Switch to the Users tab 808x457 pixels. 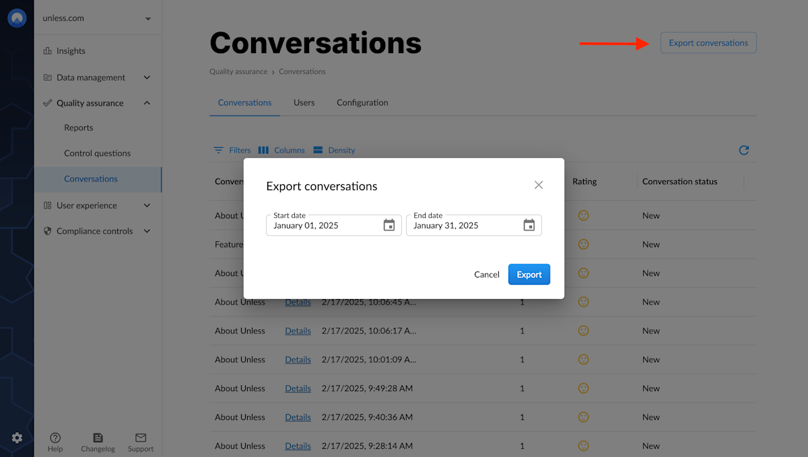point(304,103)
